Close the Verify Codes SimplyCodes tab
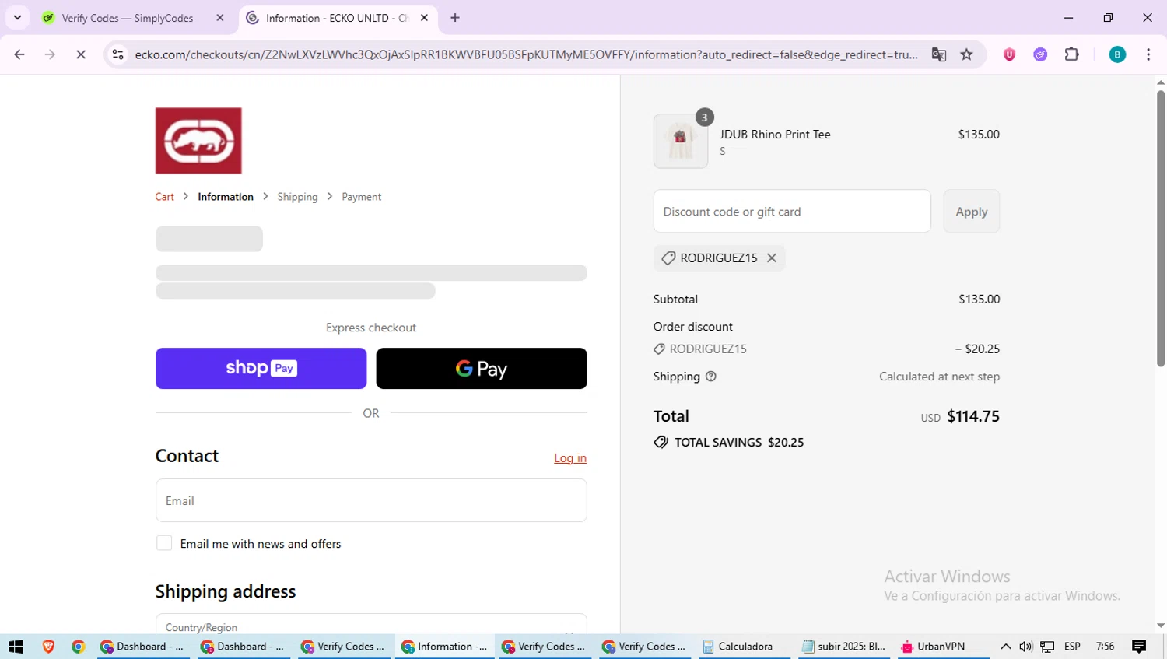The width and height of the screenshot is (1167, 659). (x=220, y=18)
